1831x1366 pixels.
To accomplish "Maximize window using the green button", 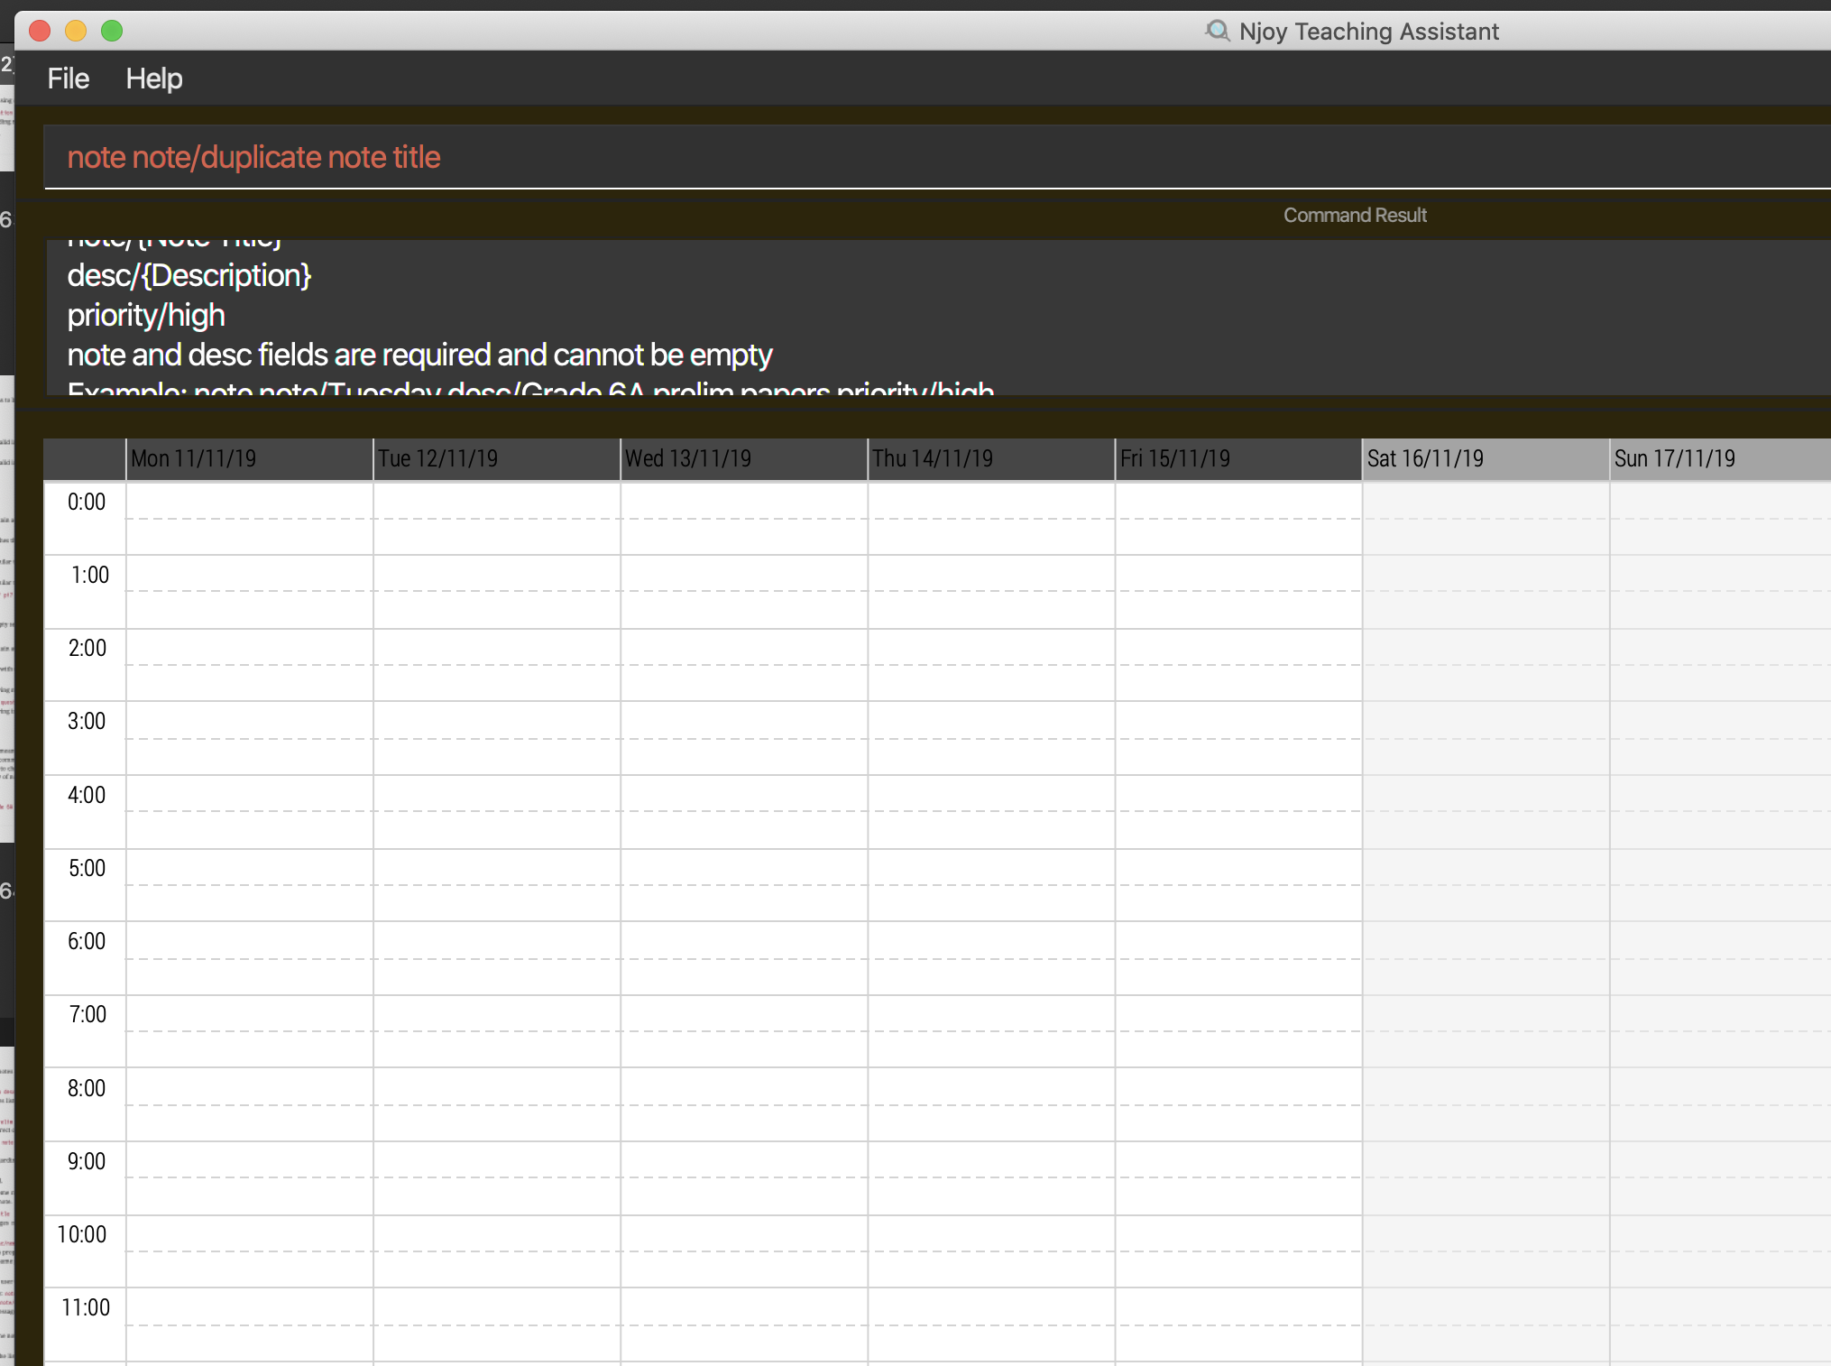I will point(112,31).
